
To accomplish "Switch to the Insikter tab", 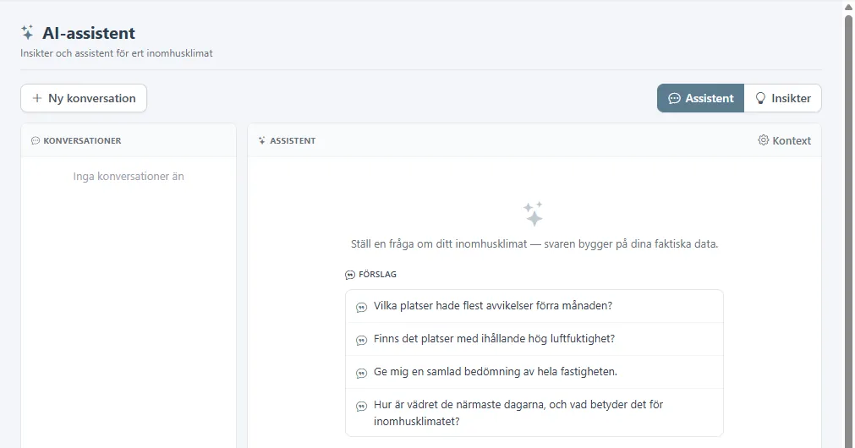I will tap(783, 98).
